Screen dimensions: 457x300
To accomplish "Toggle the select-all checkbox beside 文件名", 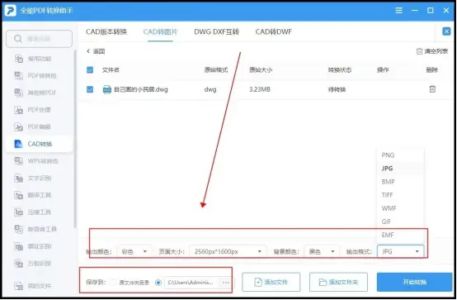I will coord(90,69).
